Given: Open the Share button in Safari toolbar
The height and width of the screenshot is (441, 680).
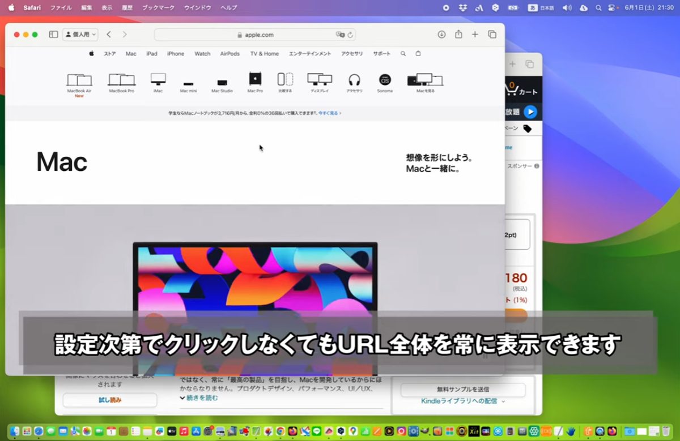Looking at the screenshot, I should click(458, 35).
